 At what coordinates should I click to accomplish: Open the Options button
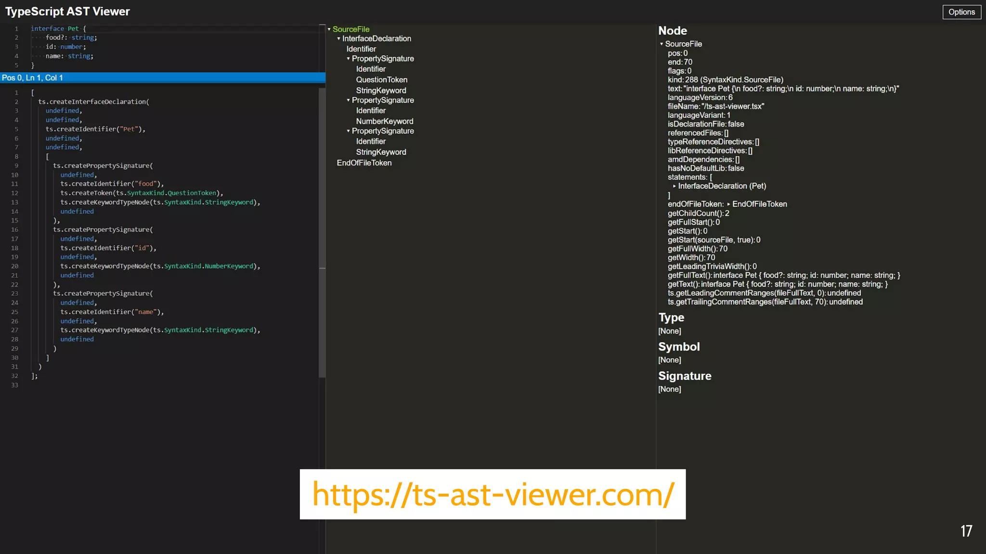[x=961, y=12]
